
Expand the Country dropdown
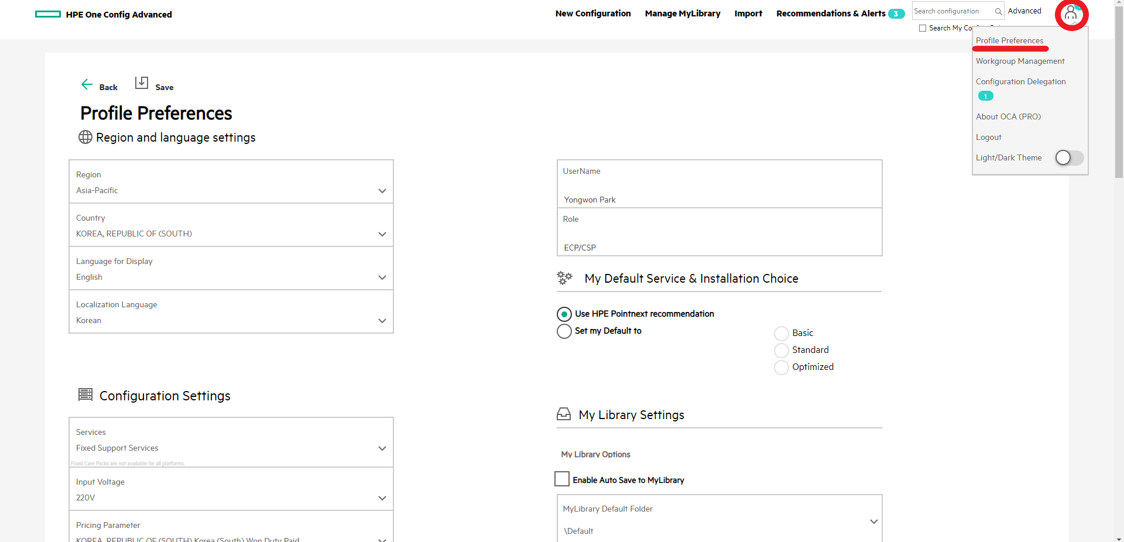pyautogui.click(x=231, y=225)
